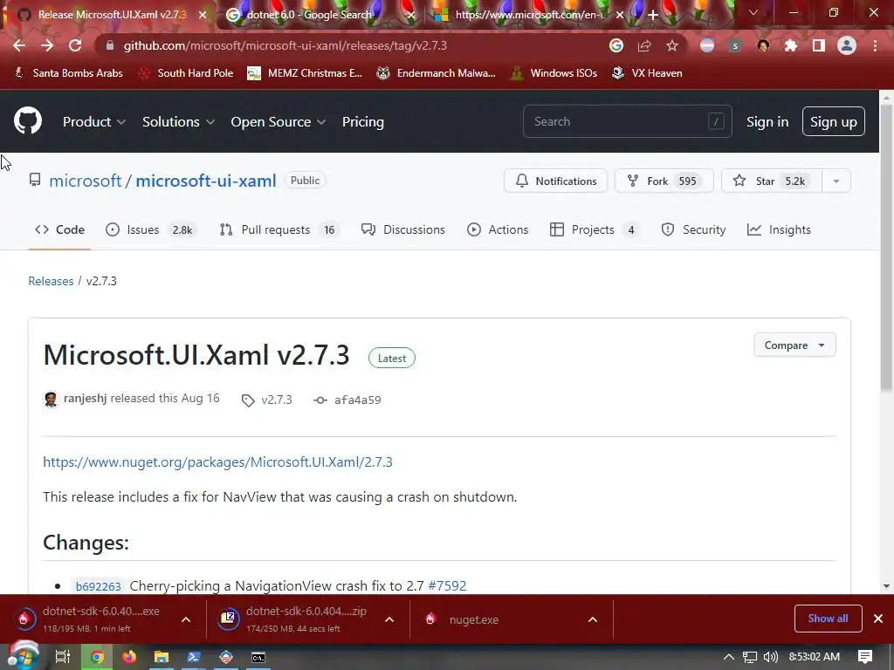Image resolution: width=894 pixels, height=670 pixels.
Task: Open the notification center icon
Action: (x=865, y=657)
